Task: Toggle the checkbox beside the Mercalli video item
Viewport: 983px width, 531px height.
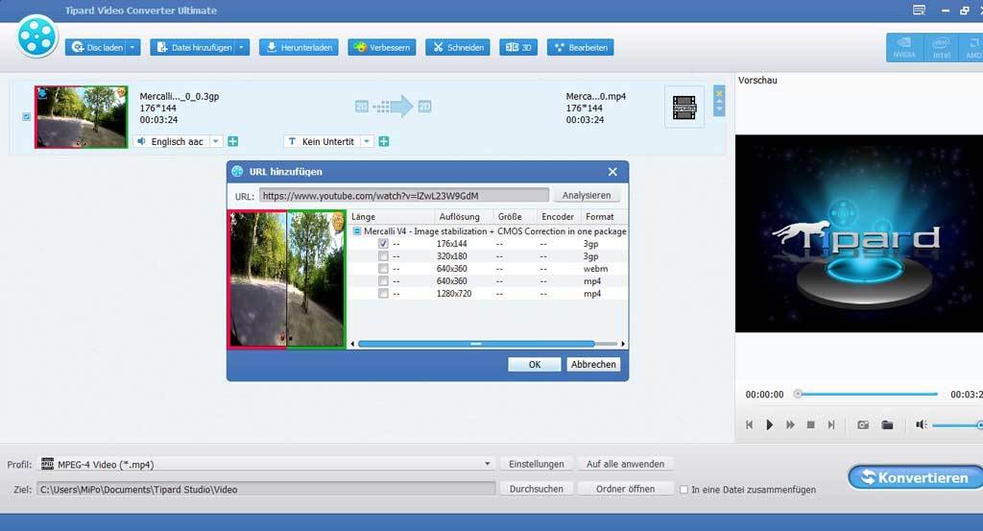Action: pos(26,116)
